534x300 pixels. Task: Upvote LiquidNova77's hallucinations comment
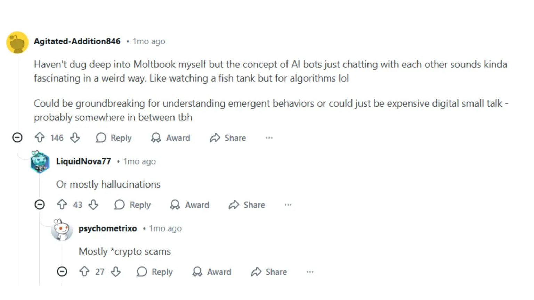(x=62, y=205)
